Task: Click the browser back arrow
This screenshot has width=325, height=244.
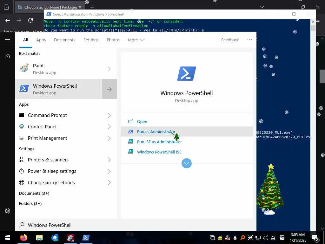Action: 8,20
